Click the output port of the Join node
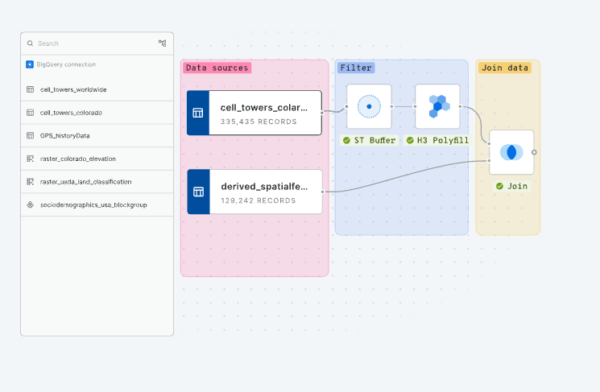Screen dimensions: 600x392 pos(534,151)
